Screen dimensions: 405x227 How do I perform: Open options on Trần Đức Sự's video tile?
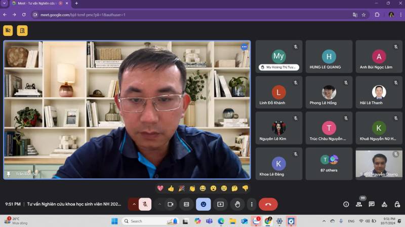pos(244,47)
